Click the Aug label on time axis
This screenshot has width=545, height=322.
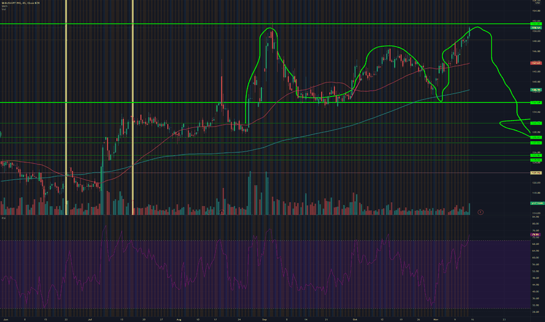pos(179,319)
